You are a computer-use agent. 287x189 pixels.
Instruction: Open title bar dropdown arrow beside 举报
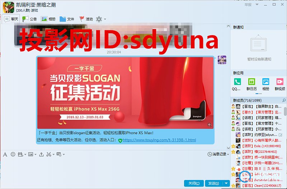click(x=257, y=4)
